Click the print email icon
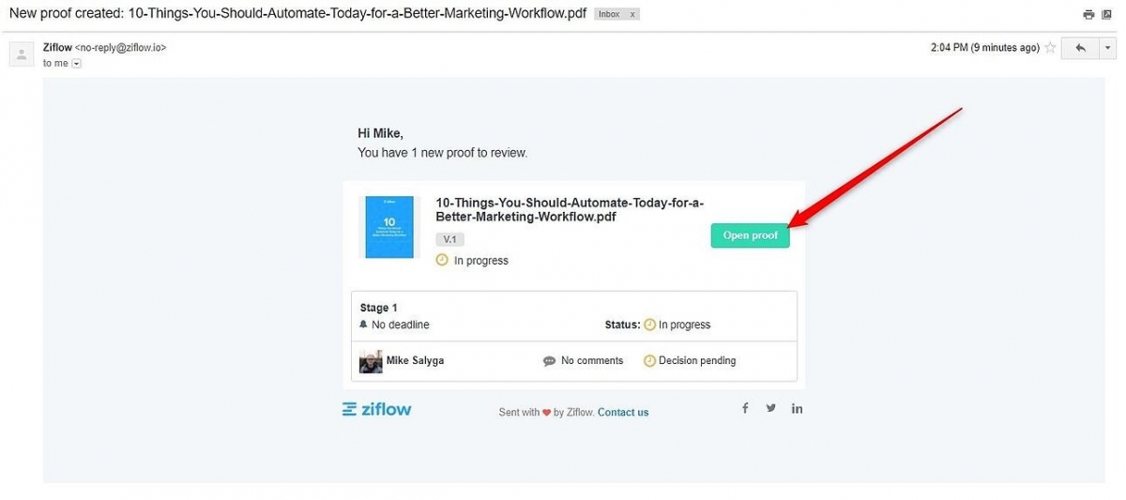 (1088, 14)
